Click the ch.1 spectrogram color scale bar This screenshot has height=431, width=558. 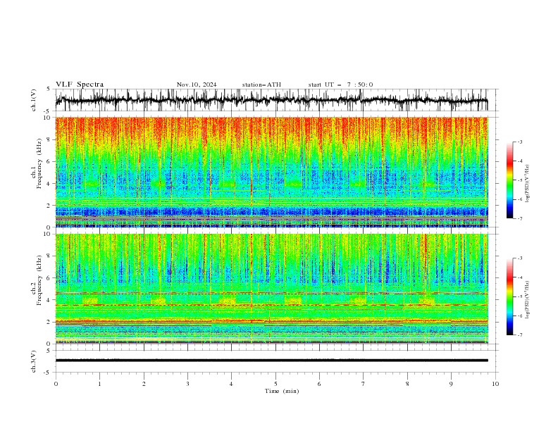point(509,180)
